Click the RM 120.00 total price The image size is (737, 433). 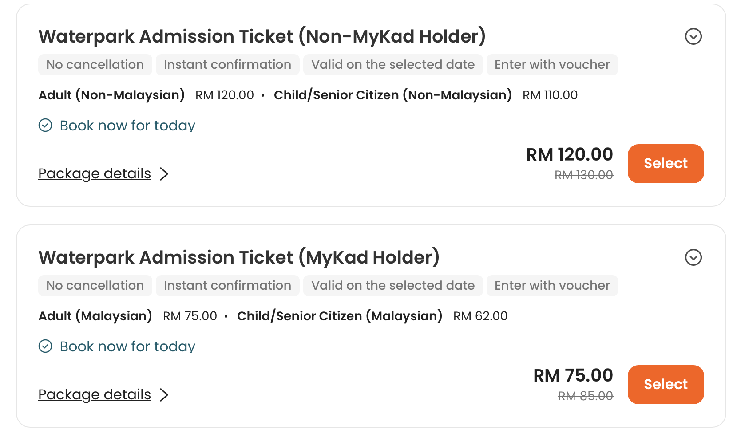569,154
